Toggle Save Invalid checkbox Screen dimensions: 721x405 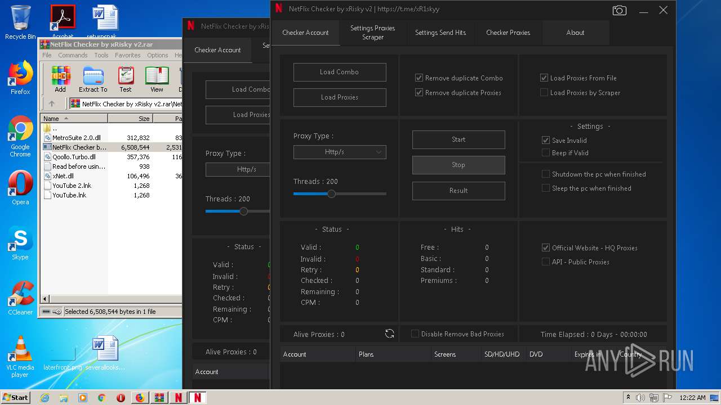coord(546,140)
